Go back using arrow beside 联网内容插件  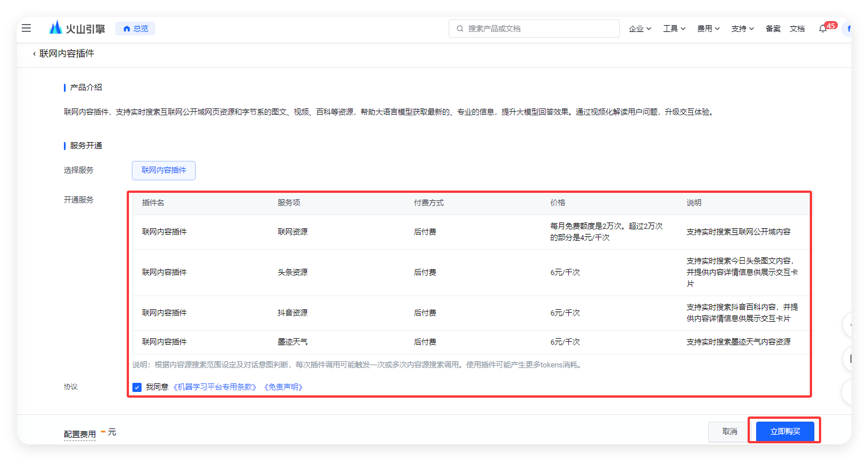coord(34,54)
